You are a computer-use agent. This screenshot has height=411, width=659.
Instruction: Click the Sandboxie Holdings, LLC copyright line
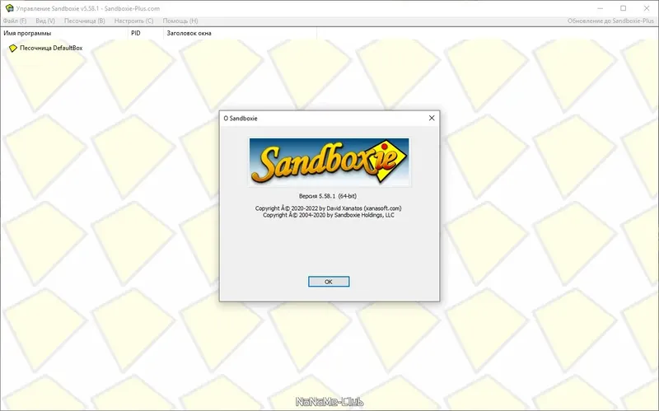tap(329, 215)
